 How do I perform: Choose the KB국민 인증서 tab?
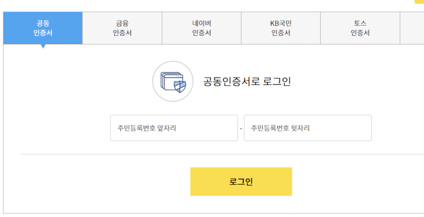click(281, 28)
